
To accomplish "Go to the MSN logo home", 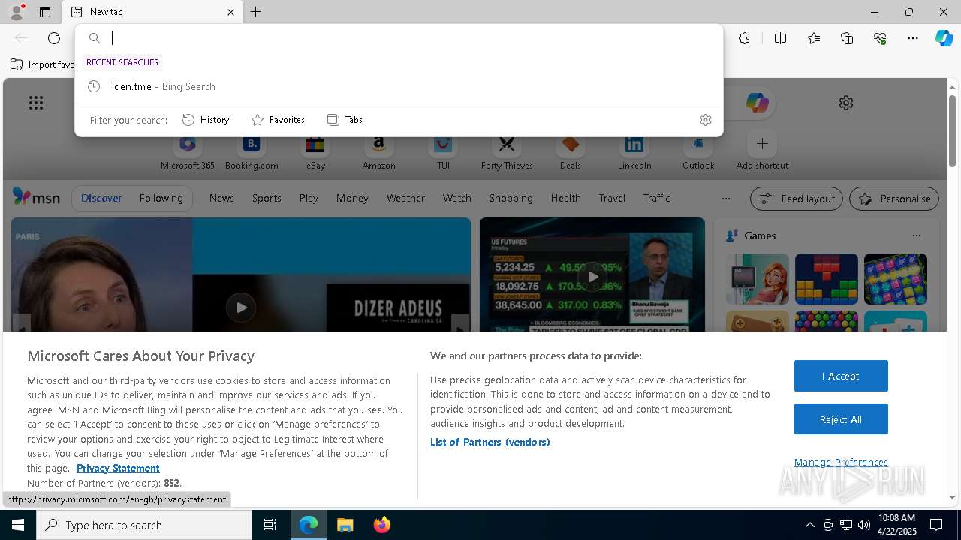I will coord(36,197).
